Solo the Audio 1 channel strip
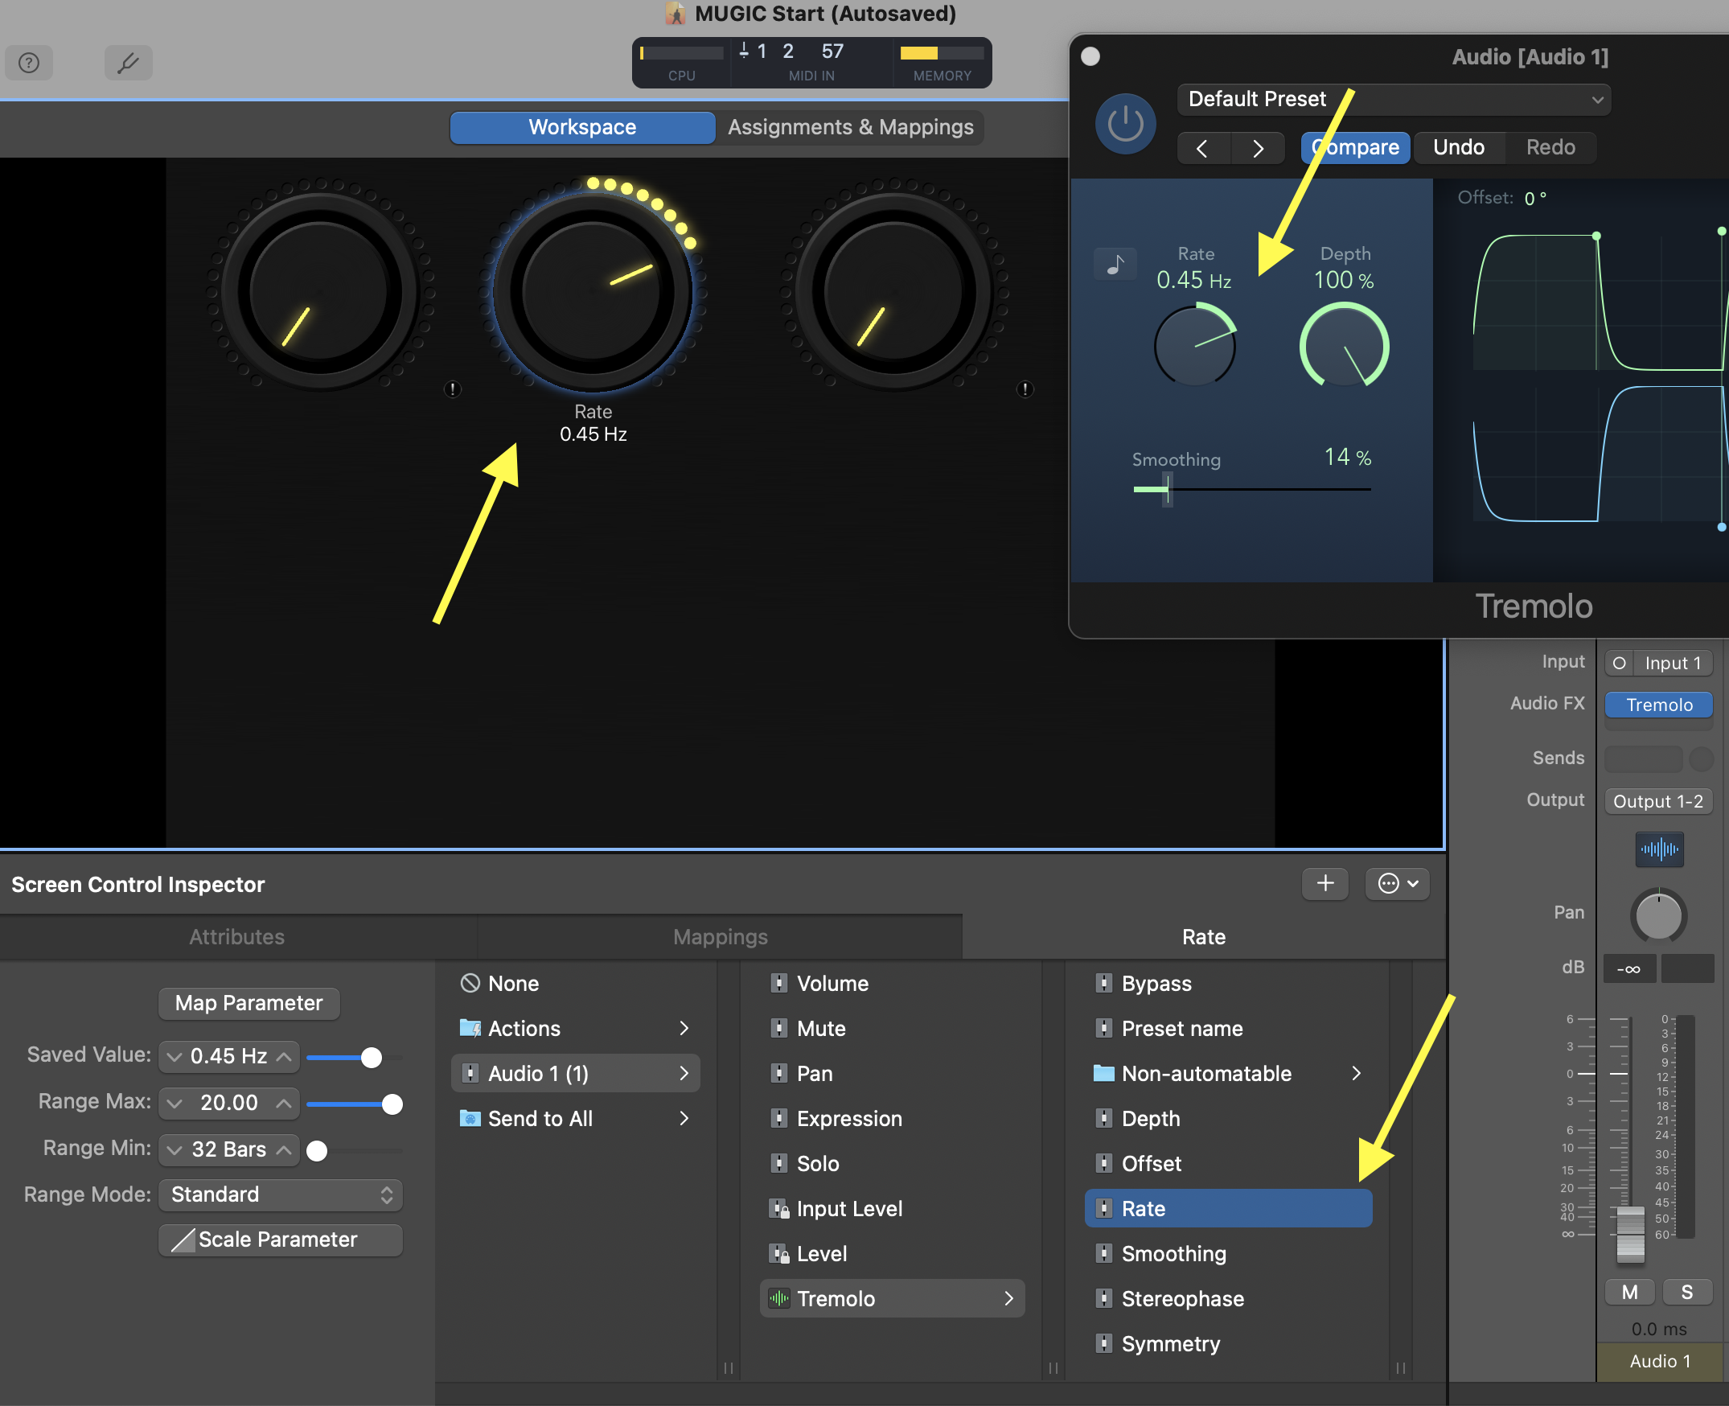Screen dimensions: 1729x1406 coord(1687,1292)
